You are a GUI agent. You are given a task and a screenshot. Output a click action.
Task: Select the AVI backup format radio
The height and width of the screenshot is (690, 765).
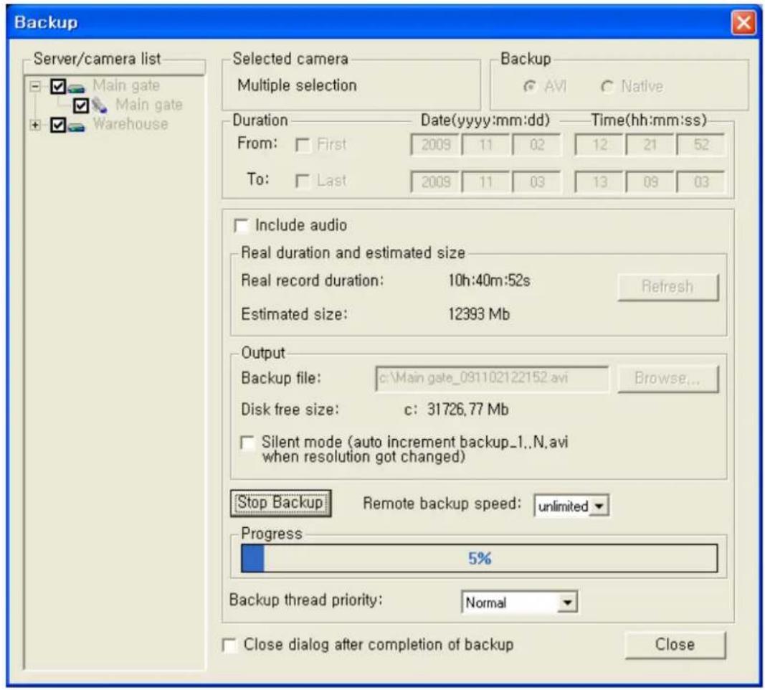pyautogui.click(x=529, y=86)
